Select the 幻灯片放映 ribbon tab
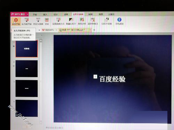 [x=78, y=14]
